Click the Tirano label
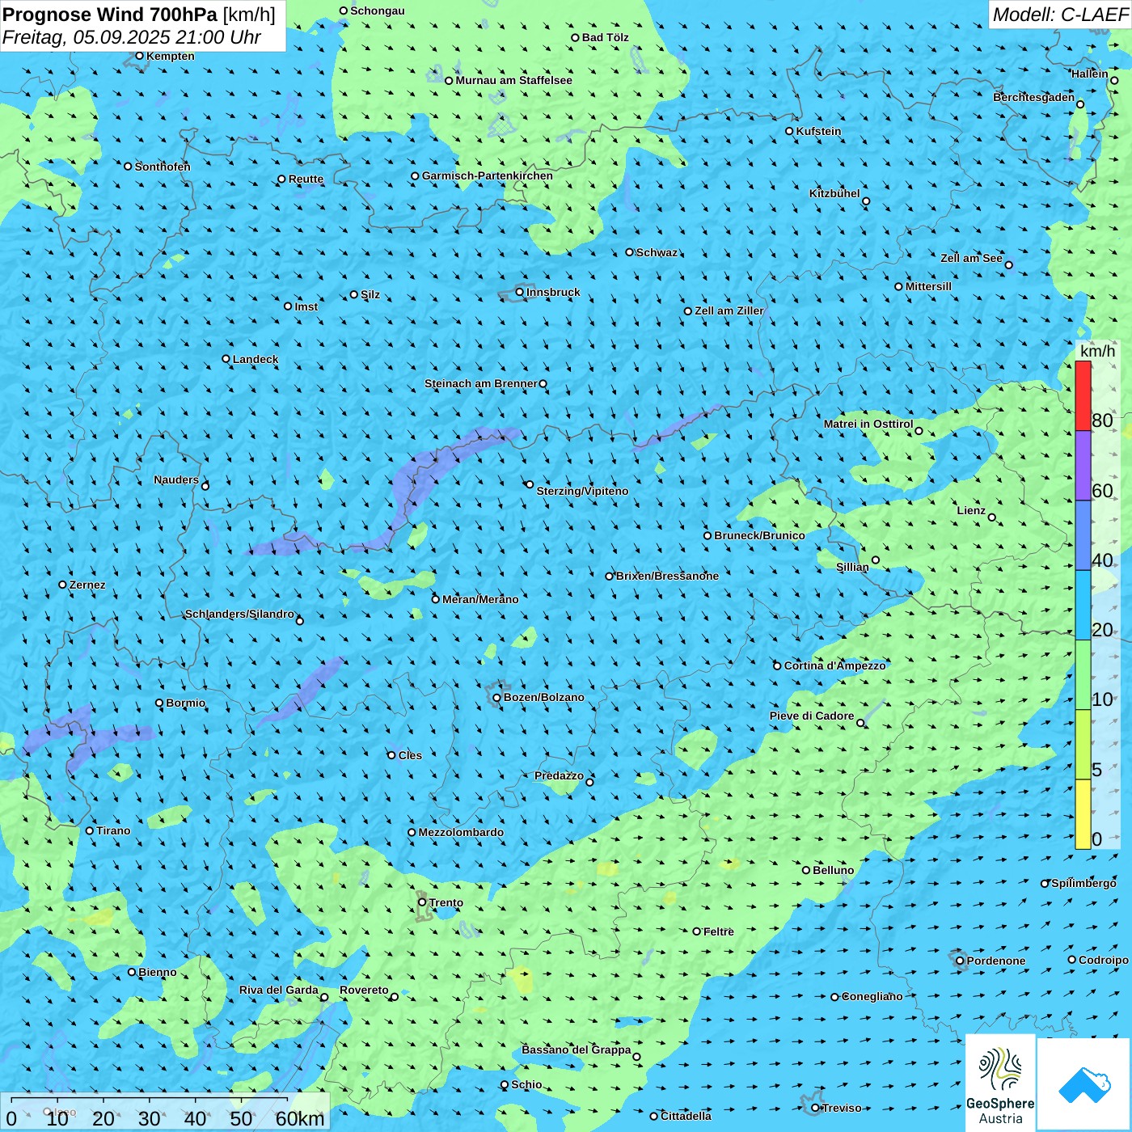The width and height of the screenshot is (1132, 1132). coord(113,830)
